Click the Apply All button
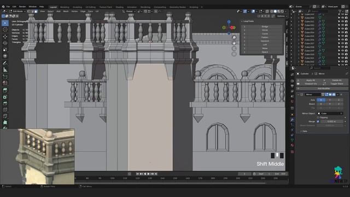 pyautogui.click(x=311, y=80)
